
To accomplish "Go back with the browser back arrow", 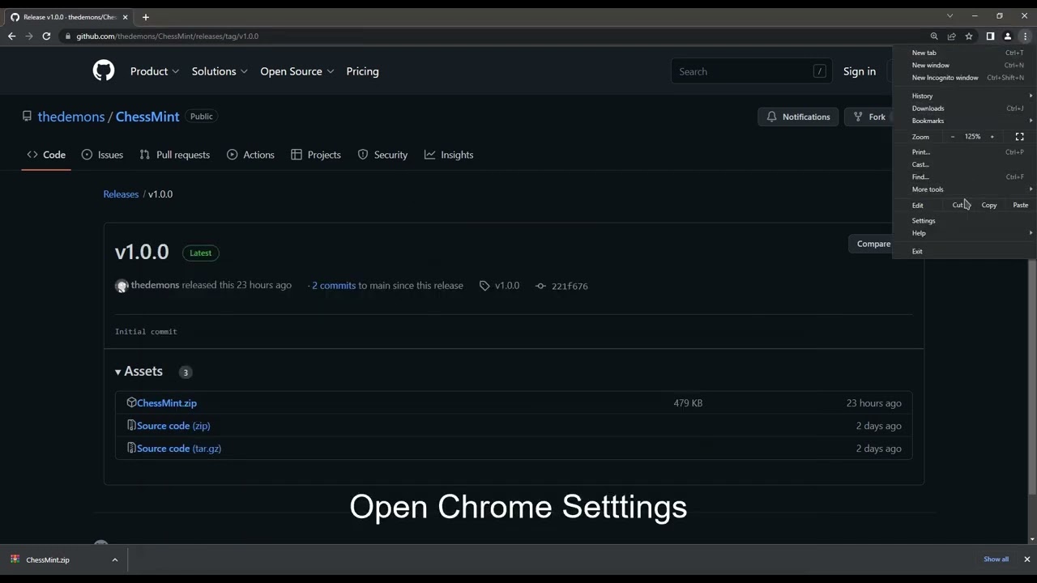I will point(11,36).
